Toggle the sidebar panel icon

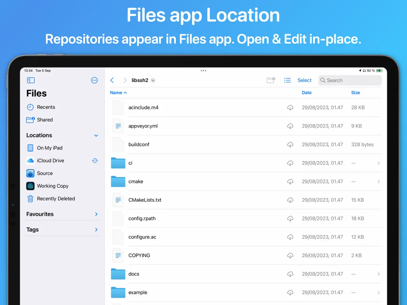(x=31, y=80)
